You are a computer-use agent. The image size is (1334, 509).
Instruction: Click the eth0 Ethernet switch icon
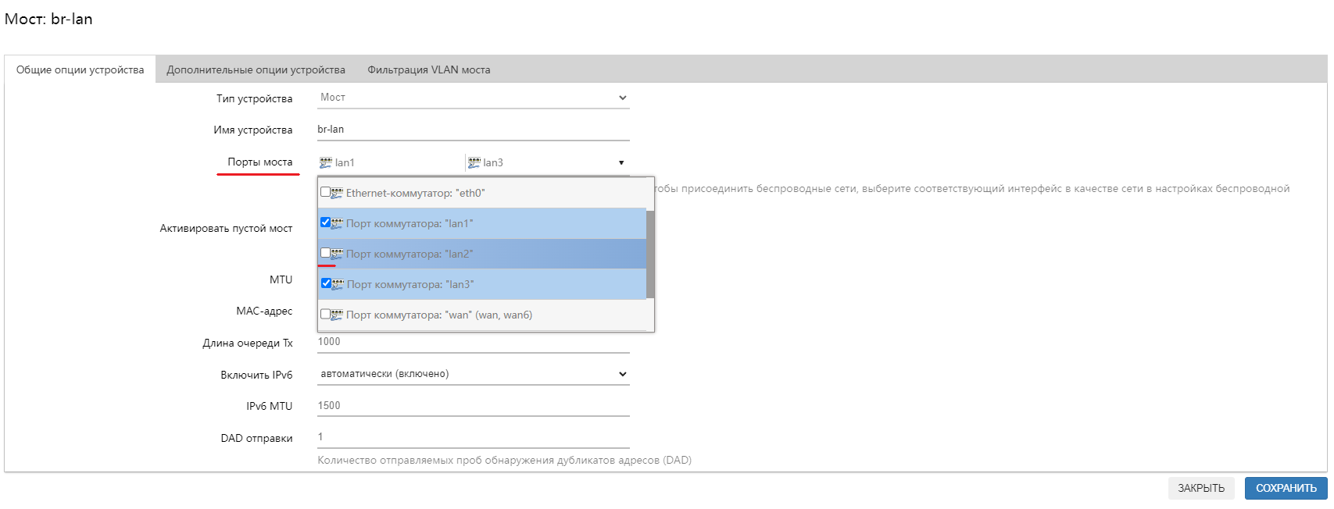click(338, 193)
